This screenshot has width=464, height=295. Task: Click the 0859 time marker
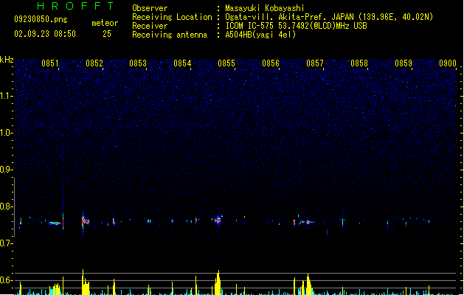click(x=404, y=63)
